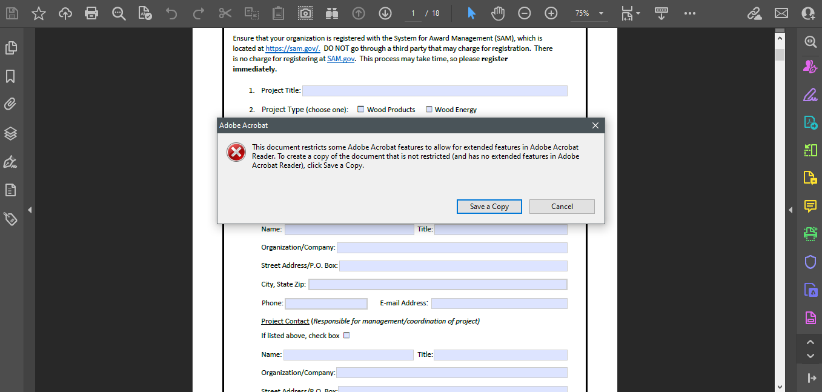Open the page display options dropdown
The height and width of the screenshot is (392, 822).
[632, 13]
